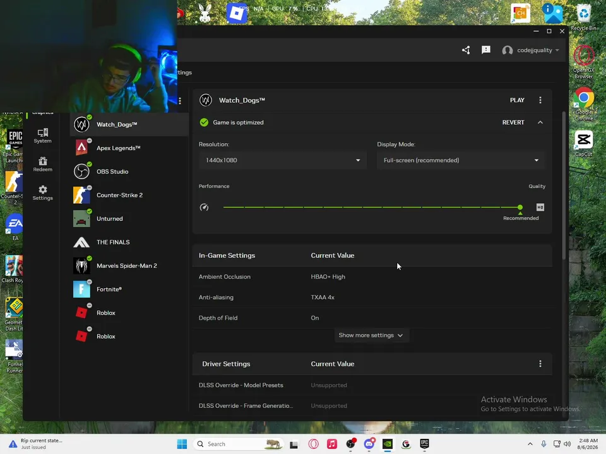Viewport: 606px width, 454px height.
Task: Open Recycle Bin on desktop
Action: (583, 18)
